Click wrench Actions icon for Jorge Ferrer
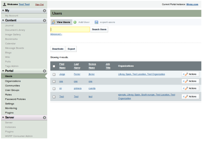Screen dimensions: 204x141 186,74
